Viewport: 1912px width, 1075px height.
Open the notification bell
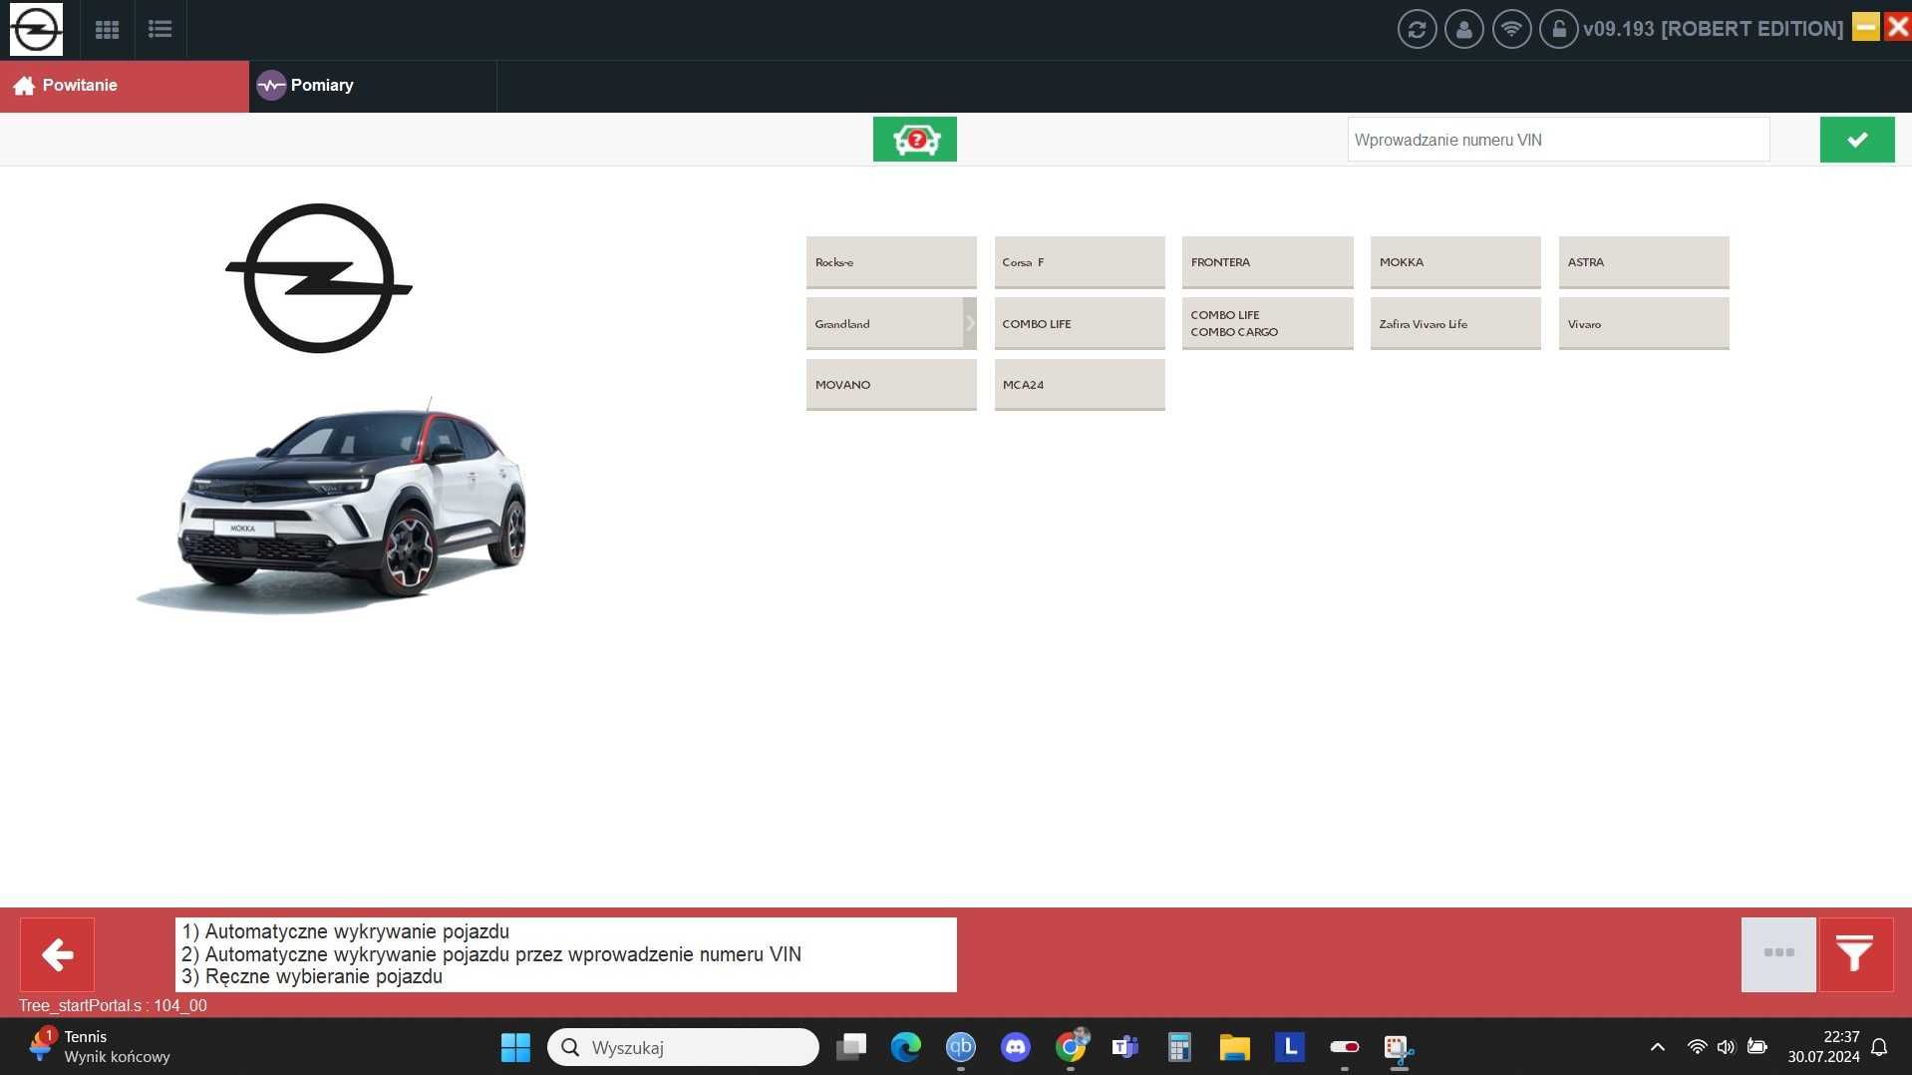[x=1879, y=1047]
